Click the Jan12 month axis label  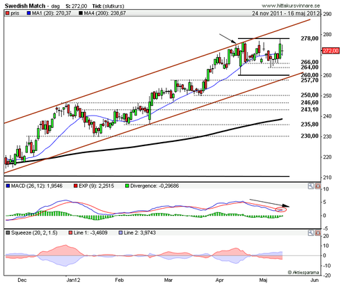click(x=73, y=280)
